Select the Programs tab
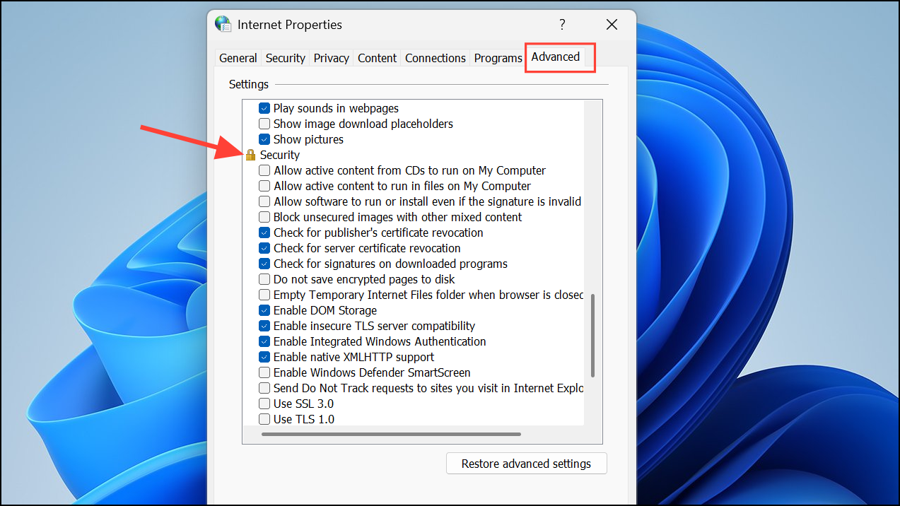This screenshot has height=506, width=900. point(498,58)
